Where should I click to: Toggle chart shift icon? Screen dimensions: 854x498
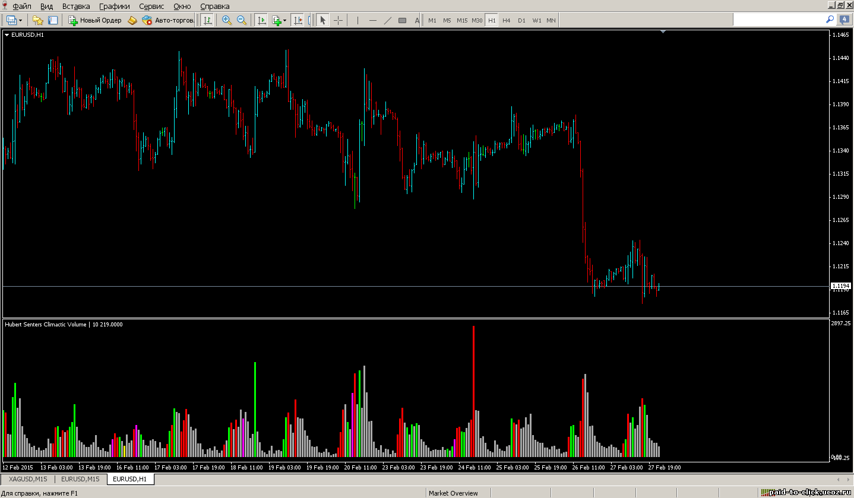tap(298, 20)
